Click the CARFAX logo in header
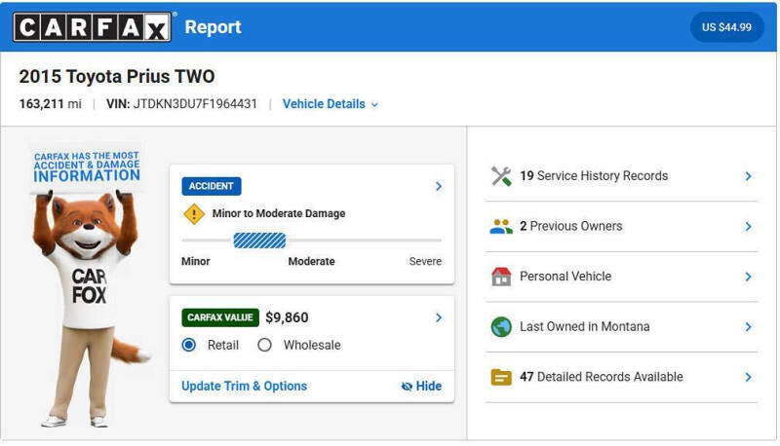 click(92, 27)
